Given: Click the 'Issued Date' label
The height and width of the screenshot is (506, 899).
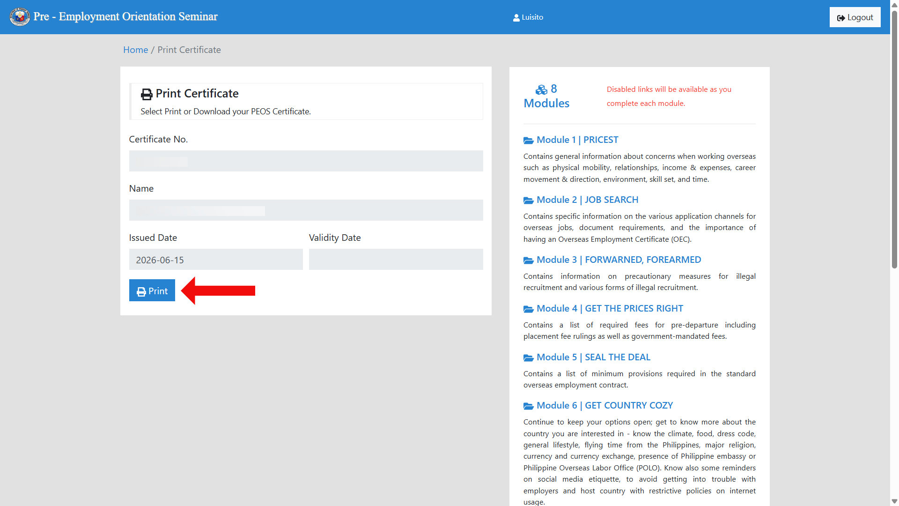Looking at the screenshot, I should point(153,238).
